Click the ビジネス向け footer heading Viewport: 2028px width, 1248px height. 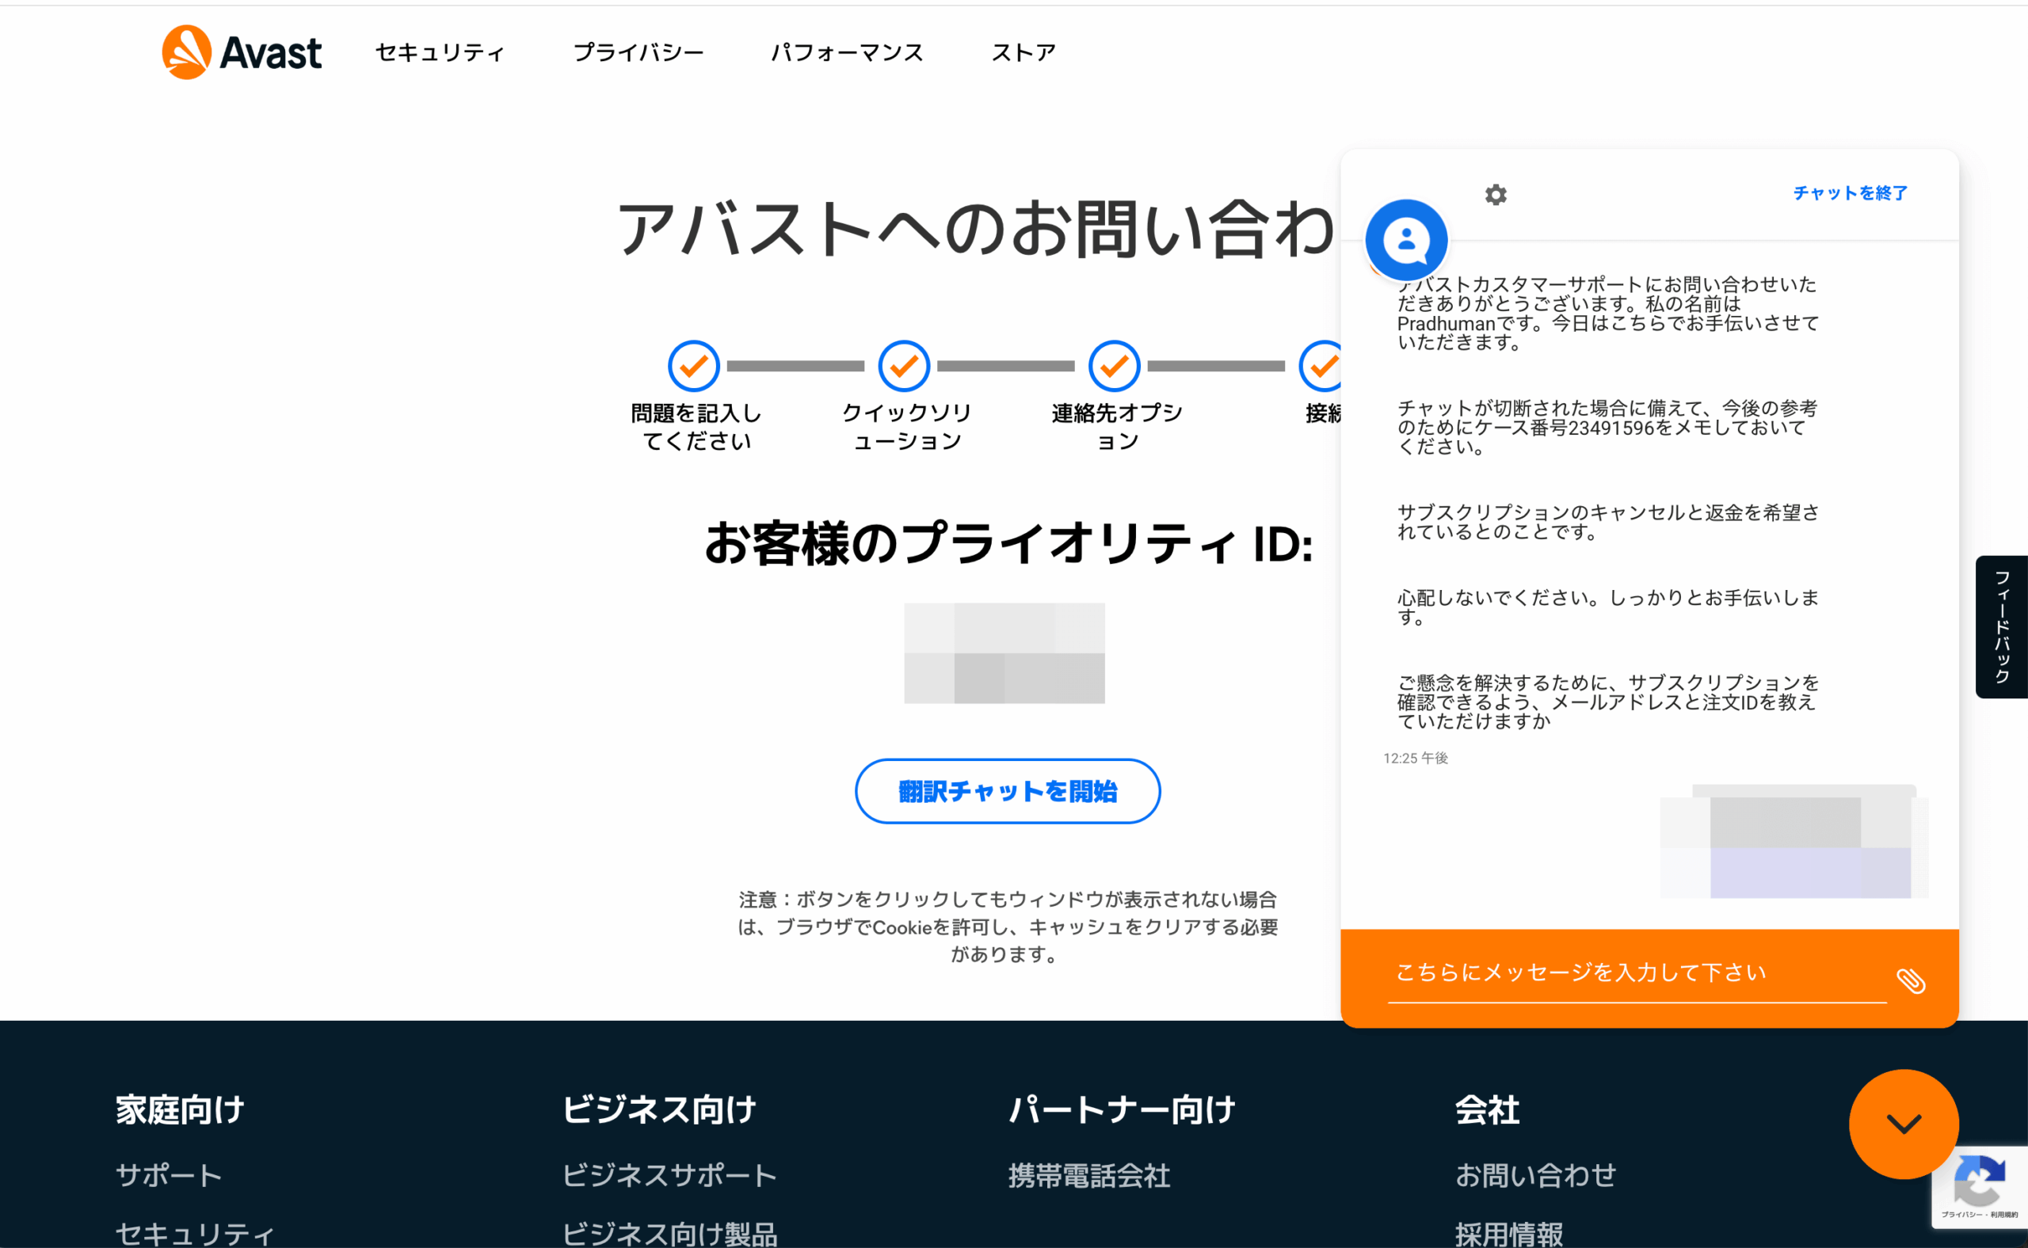click(659, 1109)
